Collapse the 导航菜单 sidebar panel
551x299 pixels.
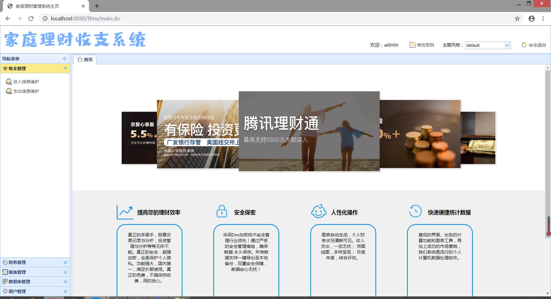[x=65, y=59]
